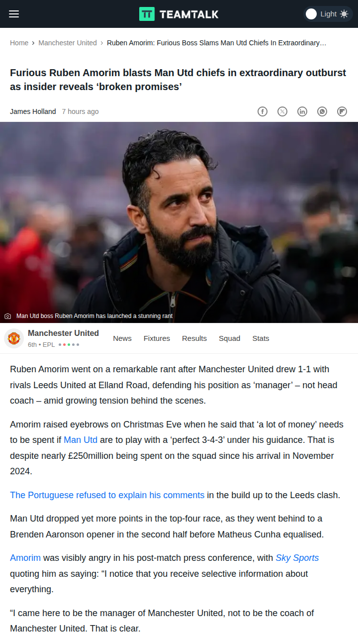Viewport: 358px width, 637px height.
Task: Click the TEAMtalk logo
Action: coord(179,14)
